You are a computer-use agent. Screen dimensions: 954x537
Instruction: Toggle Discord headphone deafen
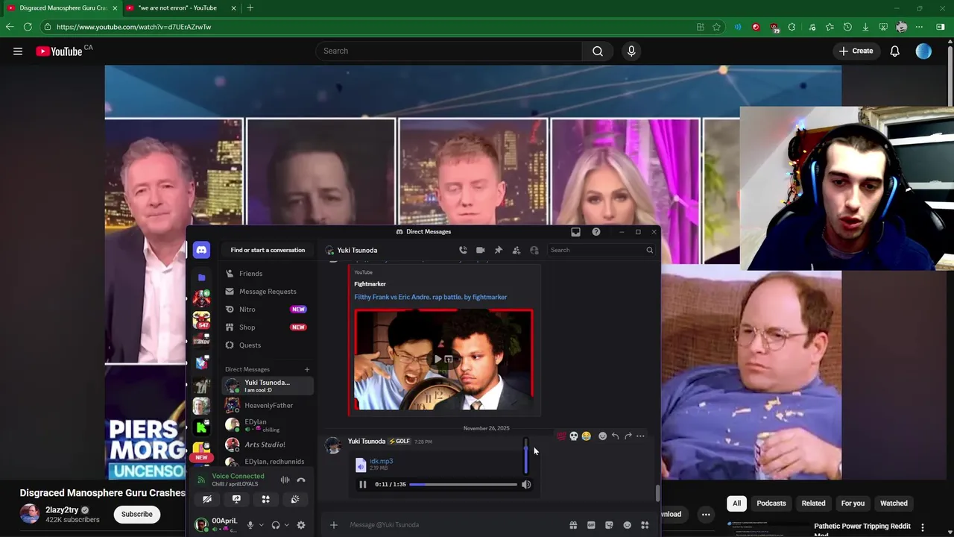pos(276,525)
